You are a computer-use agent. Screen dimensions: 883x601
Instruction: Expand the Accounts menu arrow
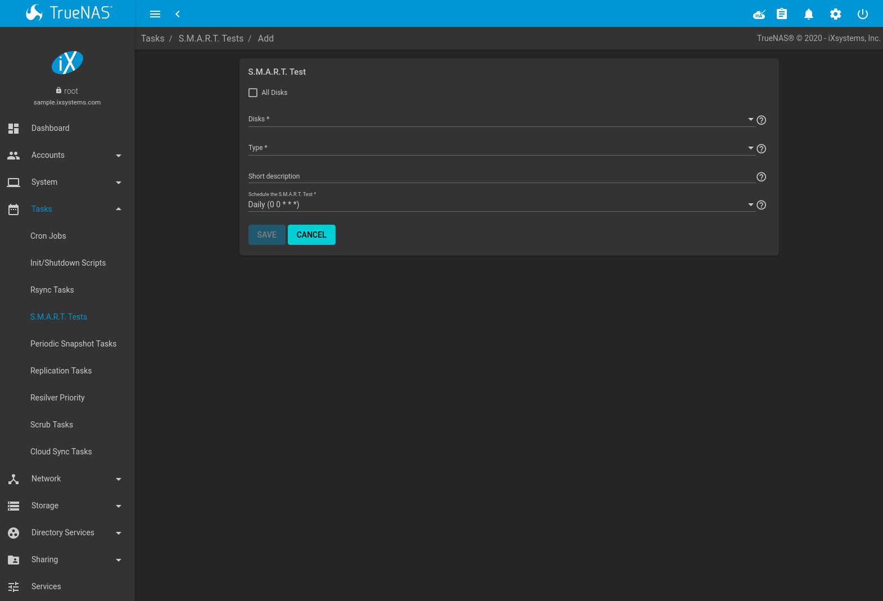tap(119, 156)
